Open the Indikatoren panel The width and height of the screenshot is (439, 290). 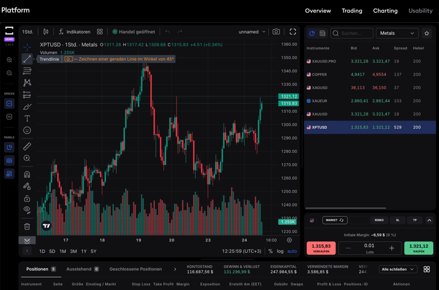click(74, 32)
